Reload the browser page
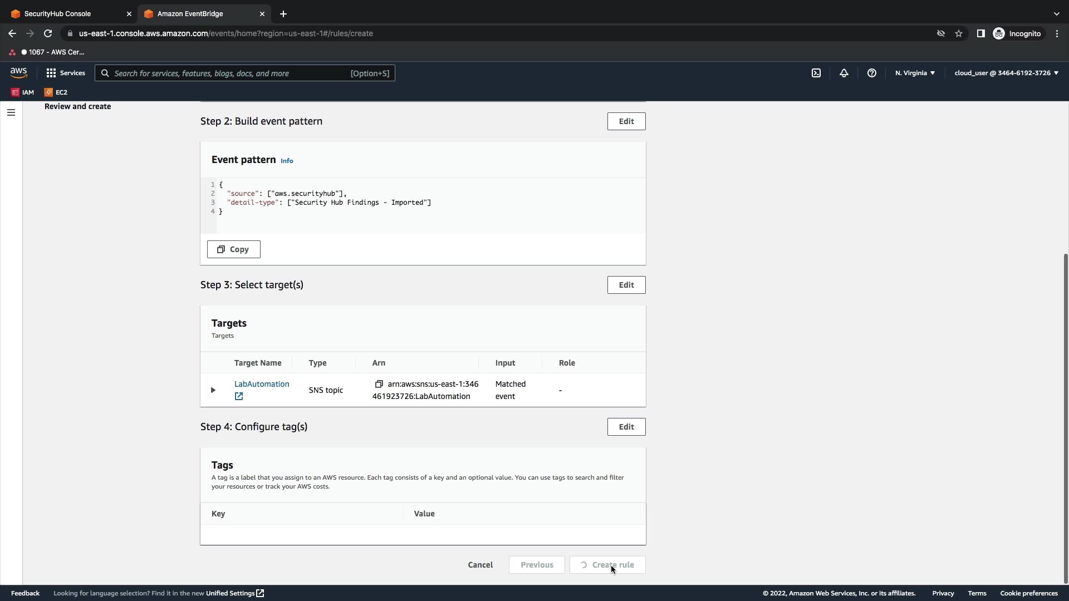 point(48,33)
